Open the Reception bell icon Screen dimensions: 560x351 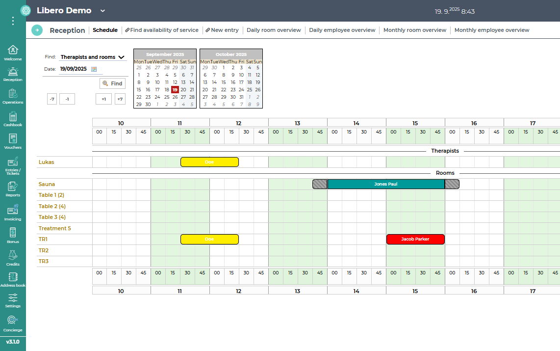pos(13,74)
